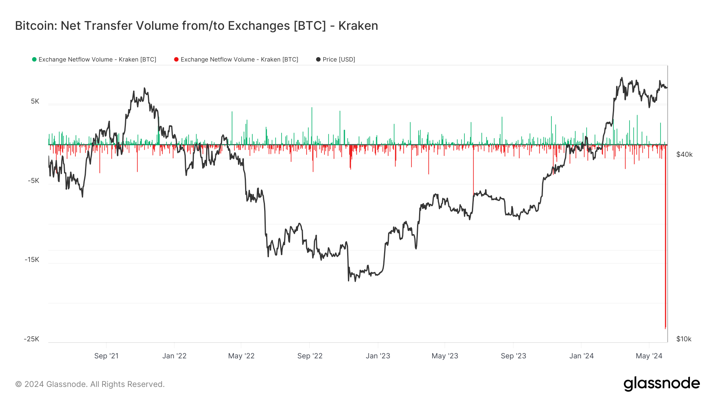Click the $40k right axis label
This screenshot has width=715, height=402.
(x=684, y=154)
